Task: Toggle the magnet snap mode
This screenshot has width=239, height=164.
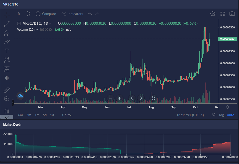Action: click(7, 111)
